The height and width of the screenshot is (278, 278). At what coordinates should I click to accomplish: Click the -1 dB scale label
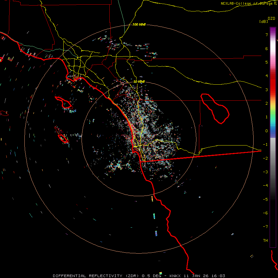(x=265, y=145)
